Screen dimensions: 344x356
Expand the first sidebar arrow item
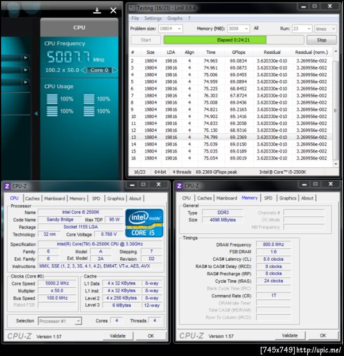(x=26, y=58)
